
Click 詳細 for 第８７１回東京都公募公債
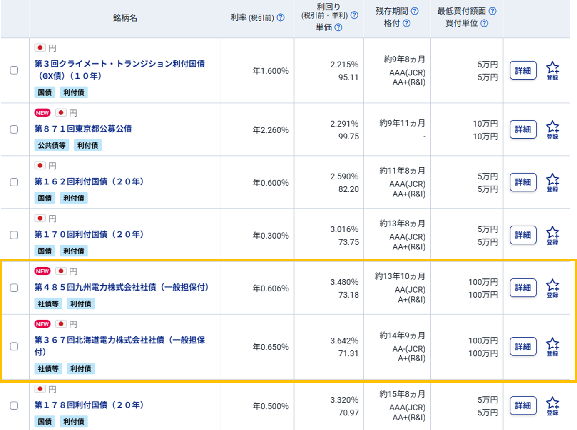[523, 129]
